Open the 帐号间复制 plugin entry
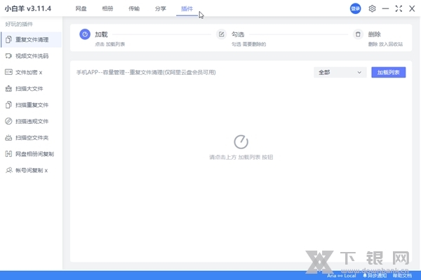Viewport: 421px width, 280px height. click(x=32, y=170)
